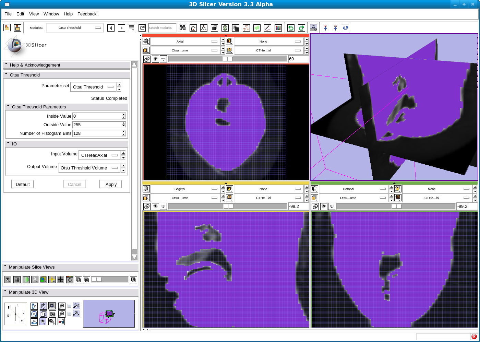Viewport: 480px width, 342px height.
Task: Click the Number of Histogram Bins field
Action: pyautogui.click(x=97, y=133)
